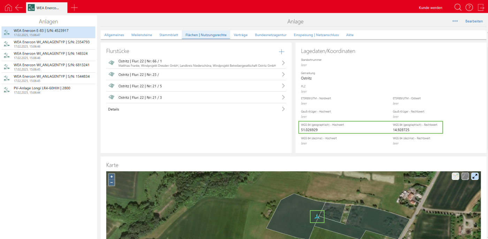Open a new tab with the plus icon
Screen dimensions: 488x239
[x=74, y=8]
